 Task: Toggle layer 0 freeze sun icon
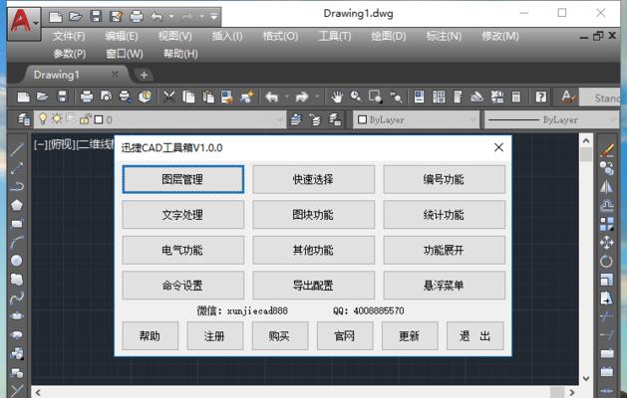click(x=57, y=118)
